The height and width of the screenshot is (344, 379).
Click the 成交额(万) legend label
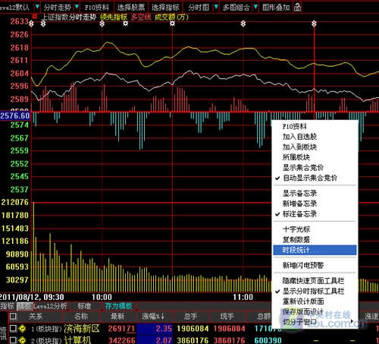pos(171,17)
